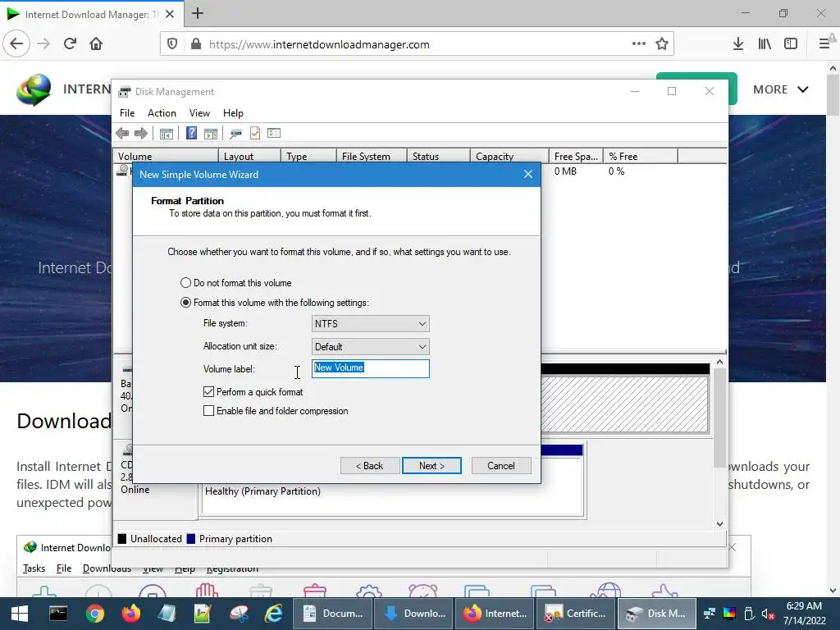Click the Settings checklist toolbar icon
This screenshot has height=630, width=840.
[x=274, y=133]
